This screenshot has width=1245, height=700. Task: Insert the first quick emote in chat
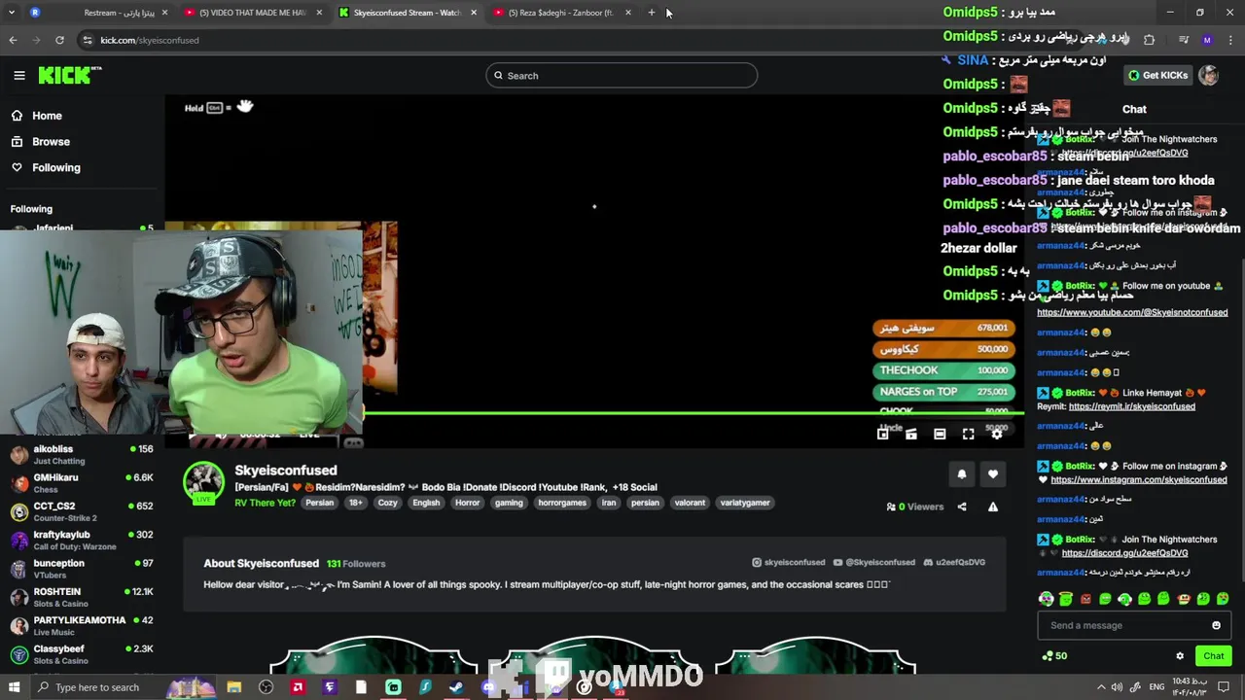[1046, 599]
